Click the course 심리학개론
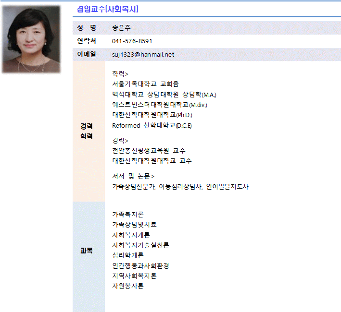The width and height of the screenshot is (341, 312). [x=128, y=255]
